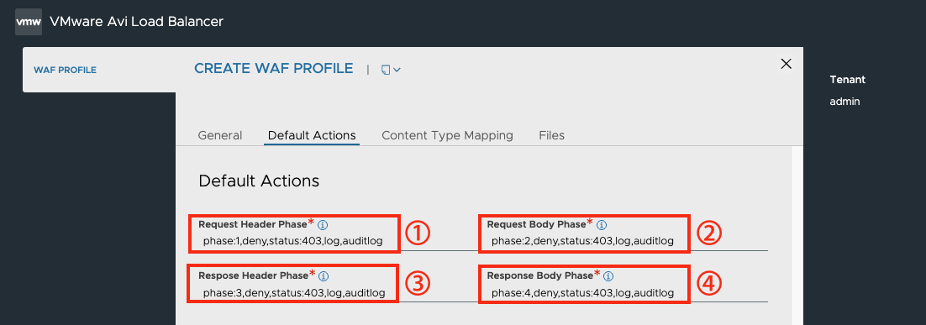Go to the Files tab
The image size is (926, 325).
click(x=551, y=135)
